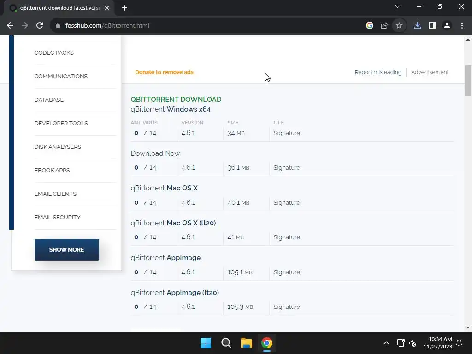Screen dimensions: 472x354
Task: Click antivirus 0/14 for Windows x64
Action: click(x=145, y=133)
